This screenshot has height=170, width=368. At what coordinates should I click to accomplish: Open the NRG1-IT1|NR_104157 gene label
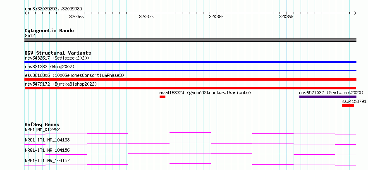(47, 160)
